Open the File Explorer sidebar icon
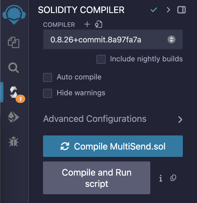 click(13, 43)
